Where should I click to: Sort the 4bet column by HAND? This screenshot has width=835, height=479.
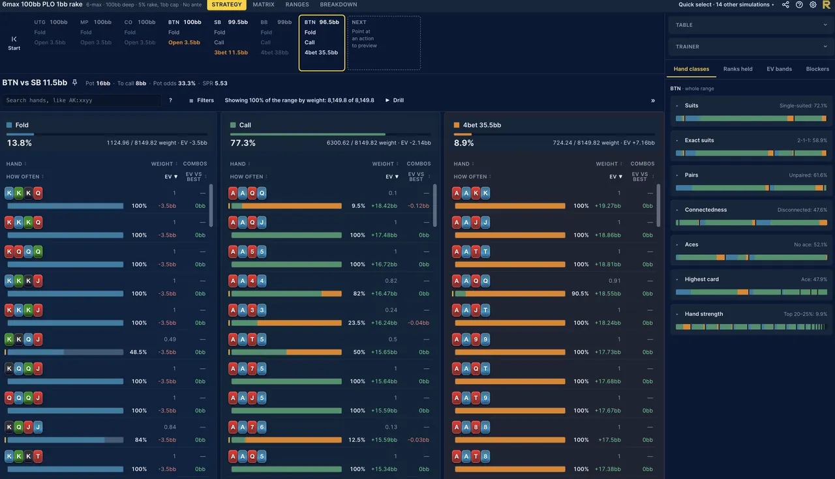click(463, 164)
